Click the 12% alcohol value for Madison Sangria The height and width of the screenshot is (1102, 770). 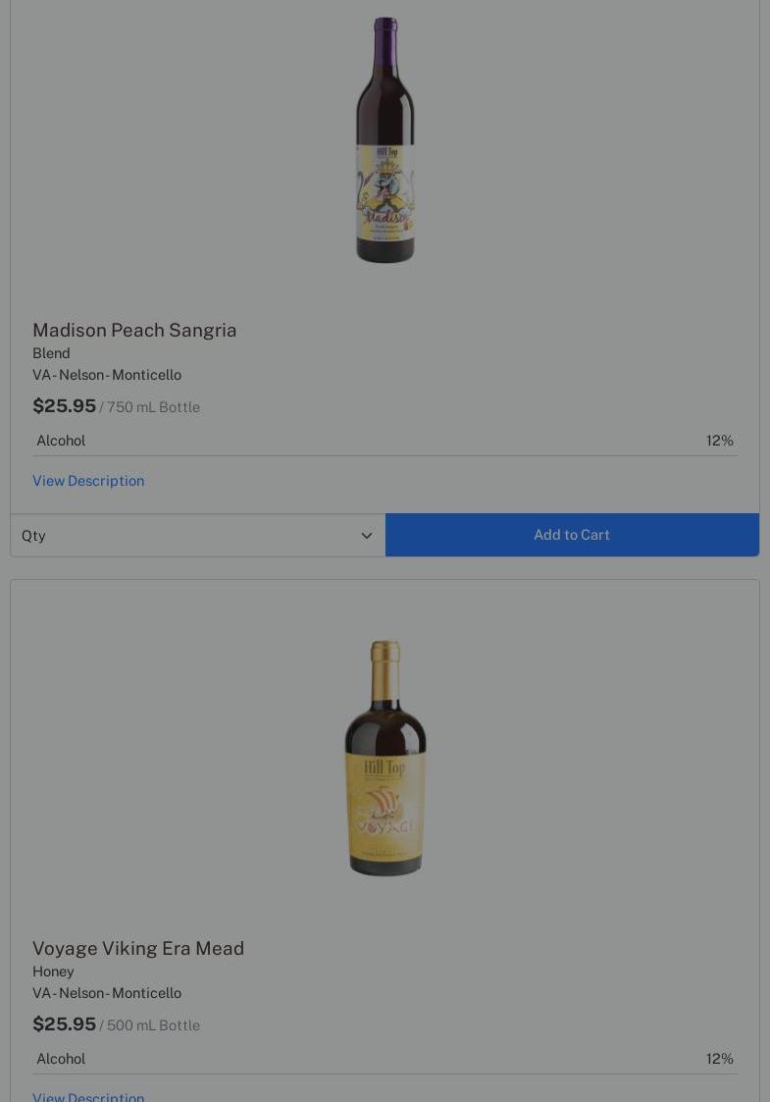[x=719, y=441]
